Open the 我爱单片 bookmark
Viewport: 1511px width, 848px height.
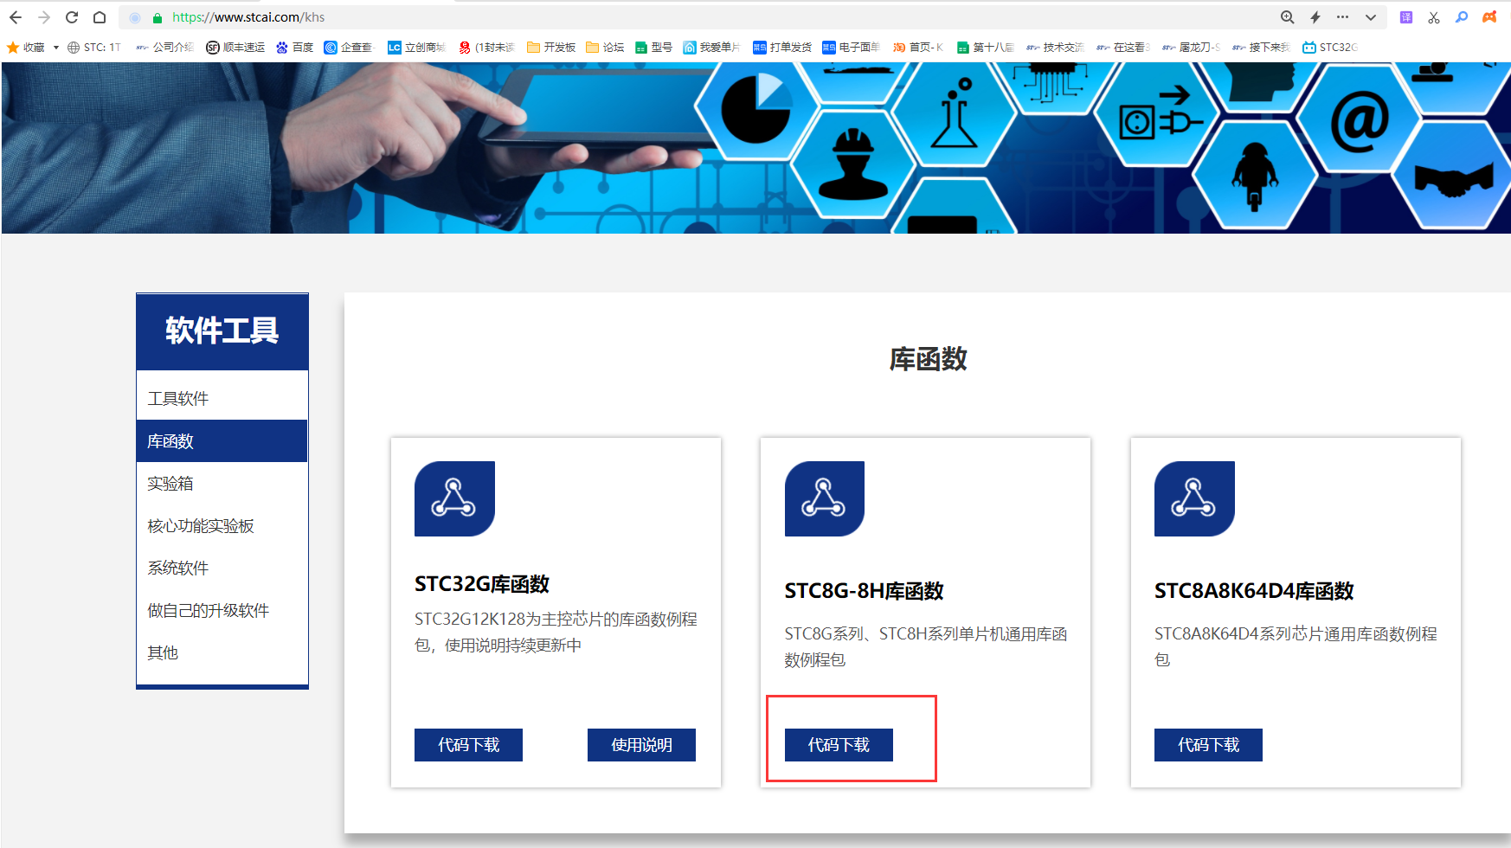[711, 48]
